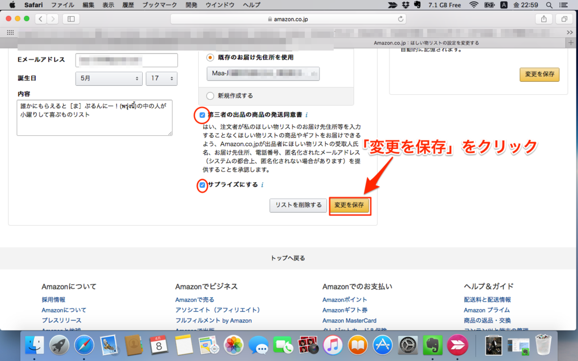
Task: Click トップへ戻る link
Action: [288, 258]
